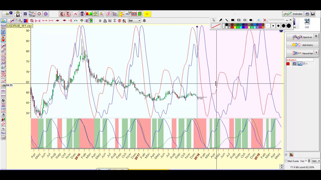Open the Main dropdown at bottom right
Screen dimensions: 321x180
point(316,161)
